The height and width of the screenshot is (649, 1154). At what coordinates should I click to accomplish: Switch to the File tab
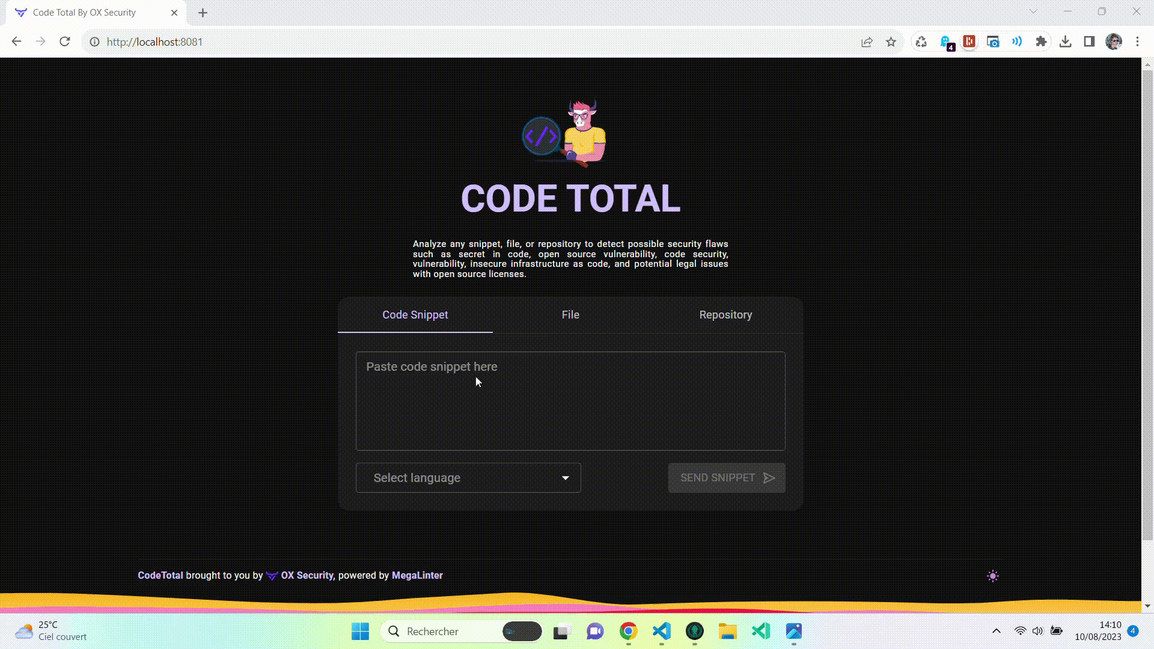pyautogui.click(x=570, y=315)
